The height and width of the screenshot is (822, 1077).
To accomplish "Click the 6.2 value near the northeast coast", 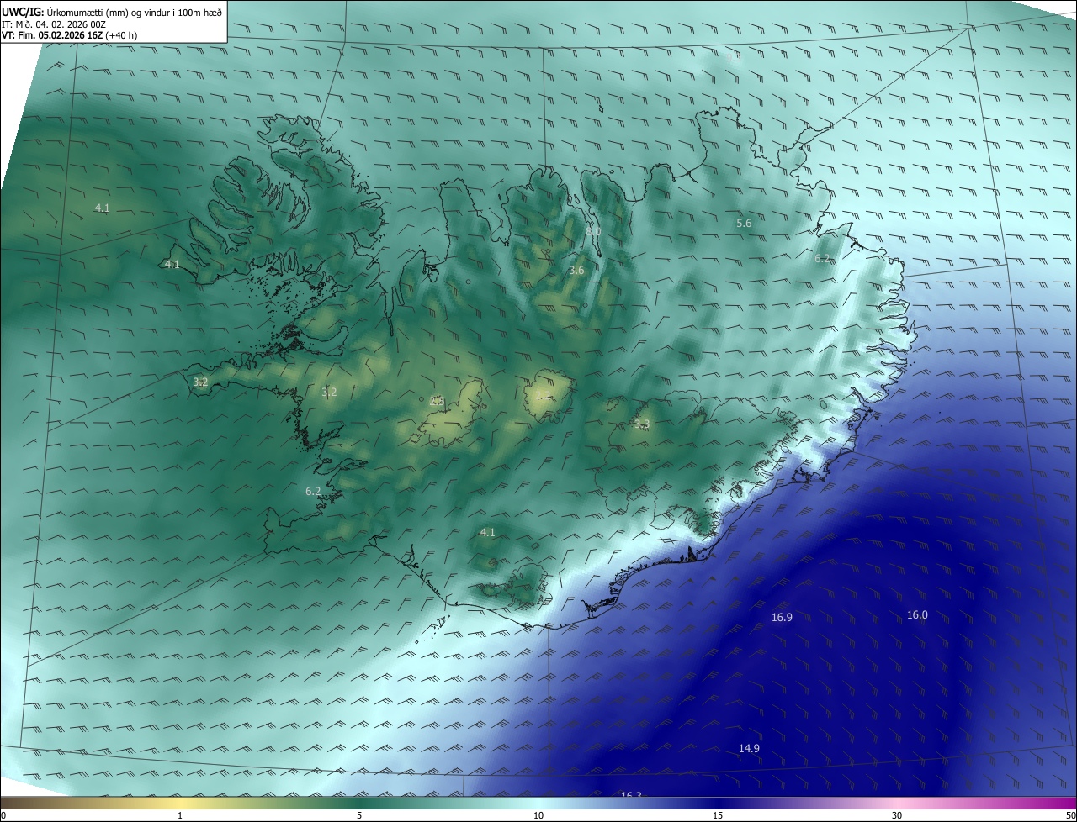I will tap(822, 259).
